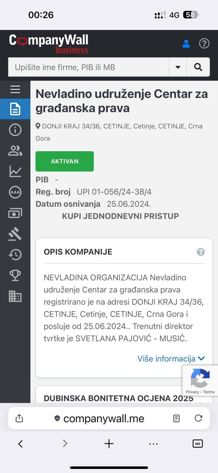Open the people sidebar icon
The width and height of the screenshot is (218, 473).
(x=15, y=150)
